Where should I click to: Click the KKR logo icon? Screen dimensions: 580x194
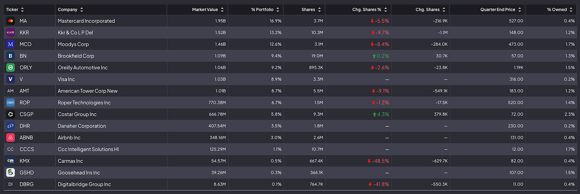[x=11, y=33]
